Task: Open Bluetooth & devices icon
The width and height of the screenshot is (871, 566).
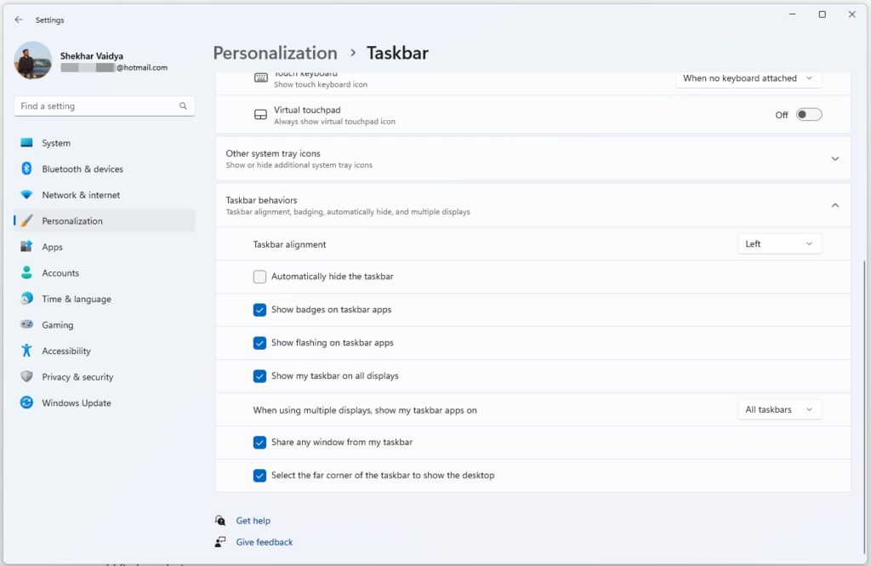Action: coord(26,169)
